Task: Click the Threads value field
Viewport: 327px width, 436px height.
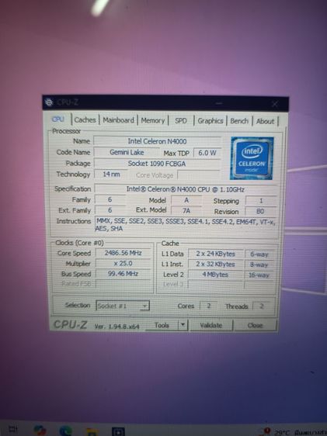Action: 262,306
